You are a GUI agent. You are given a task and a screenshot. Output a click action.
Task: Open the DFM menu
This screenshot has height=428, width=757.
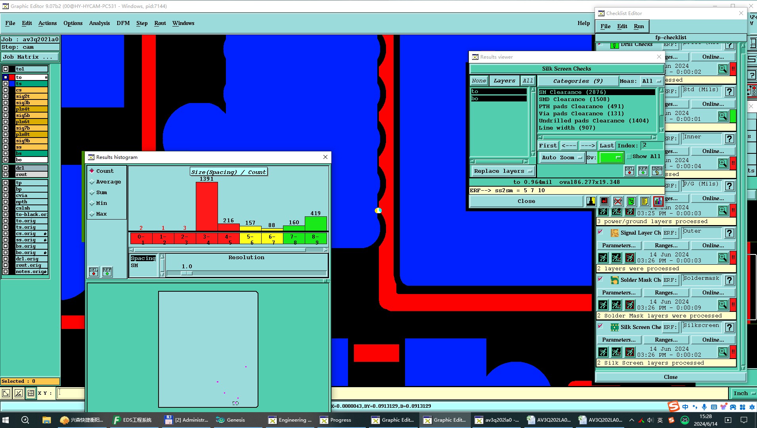click(x=123, y=23)
